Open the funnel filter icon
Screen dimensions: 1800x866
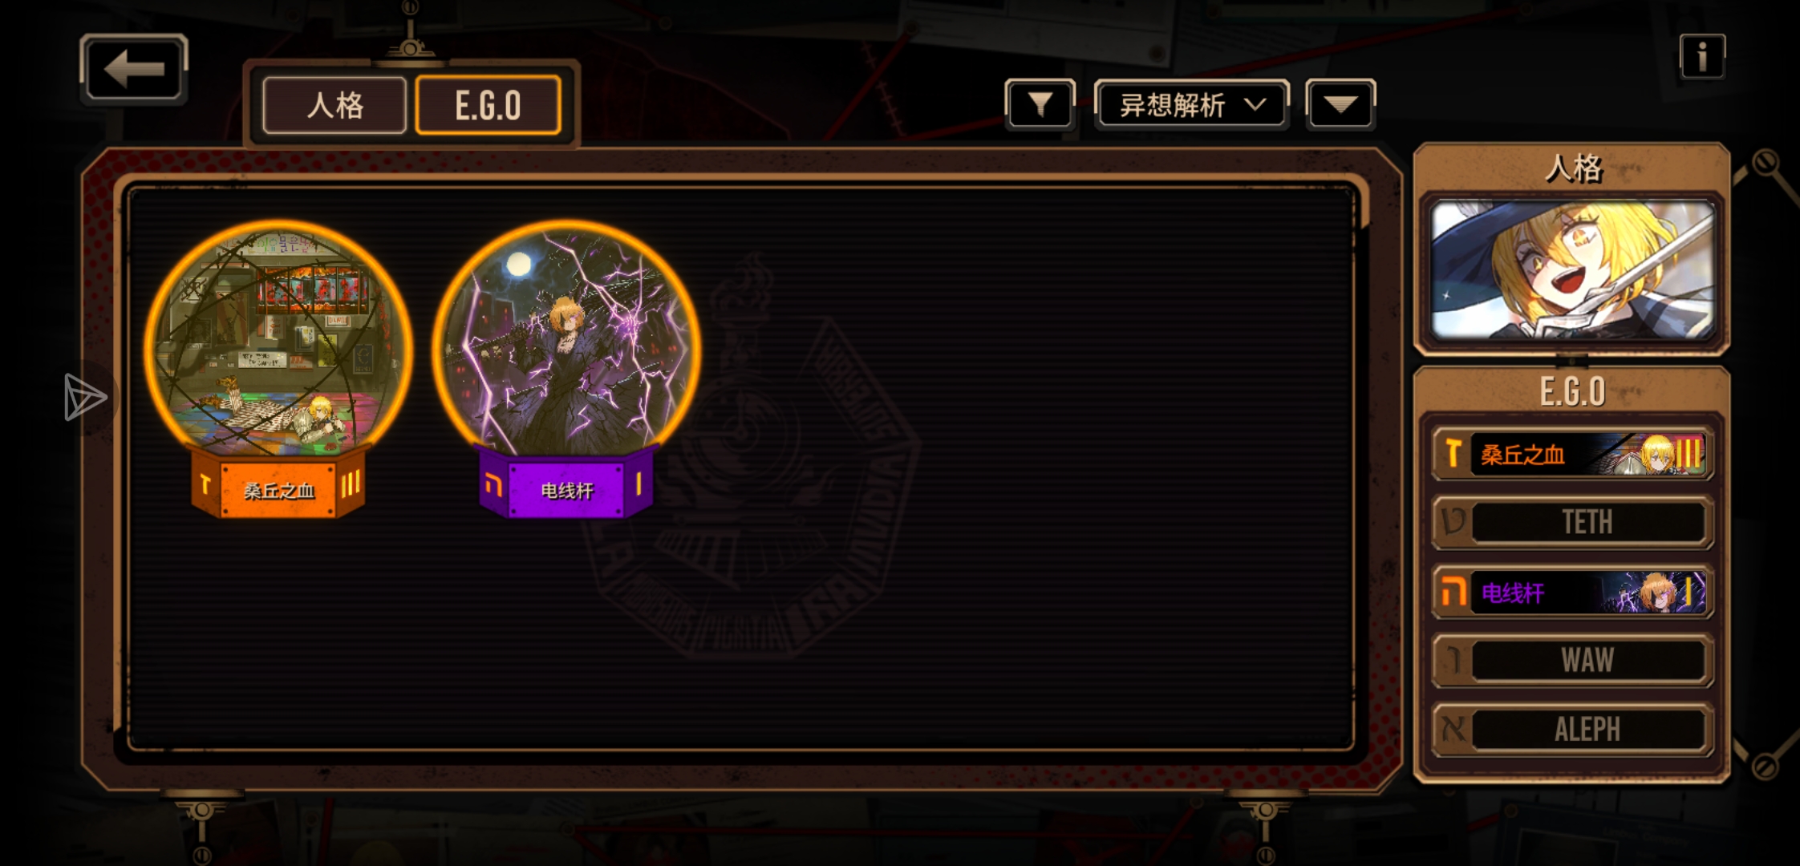pyautogui.click(x=1040, y=104)
